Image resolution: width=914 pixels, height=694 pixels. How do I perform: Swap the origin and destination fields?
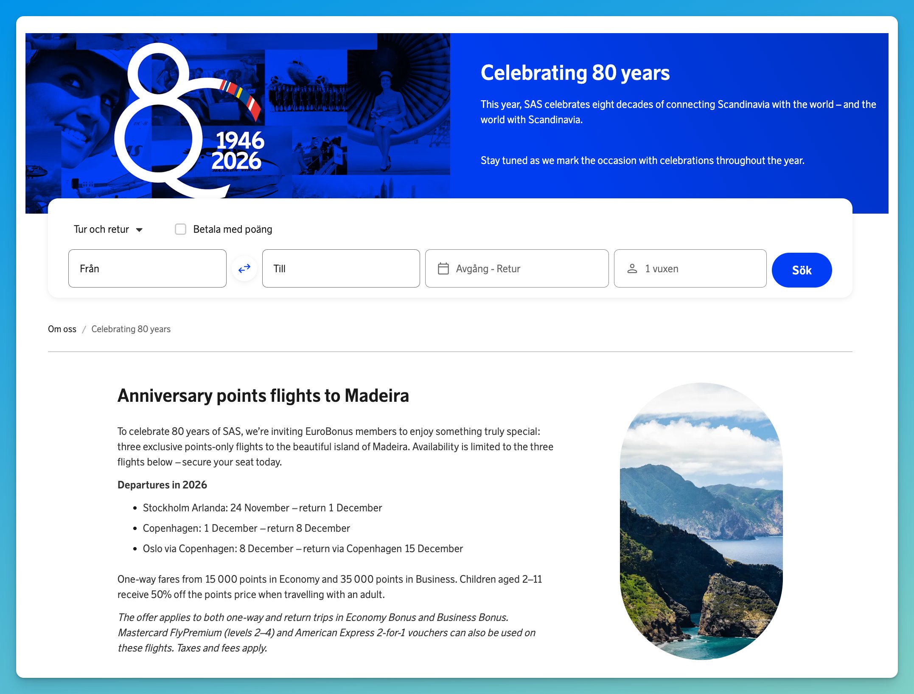244,268
